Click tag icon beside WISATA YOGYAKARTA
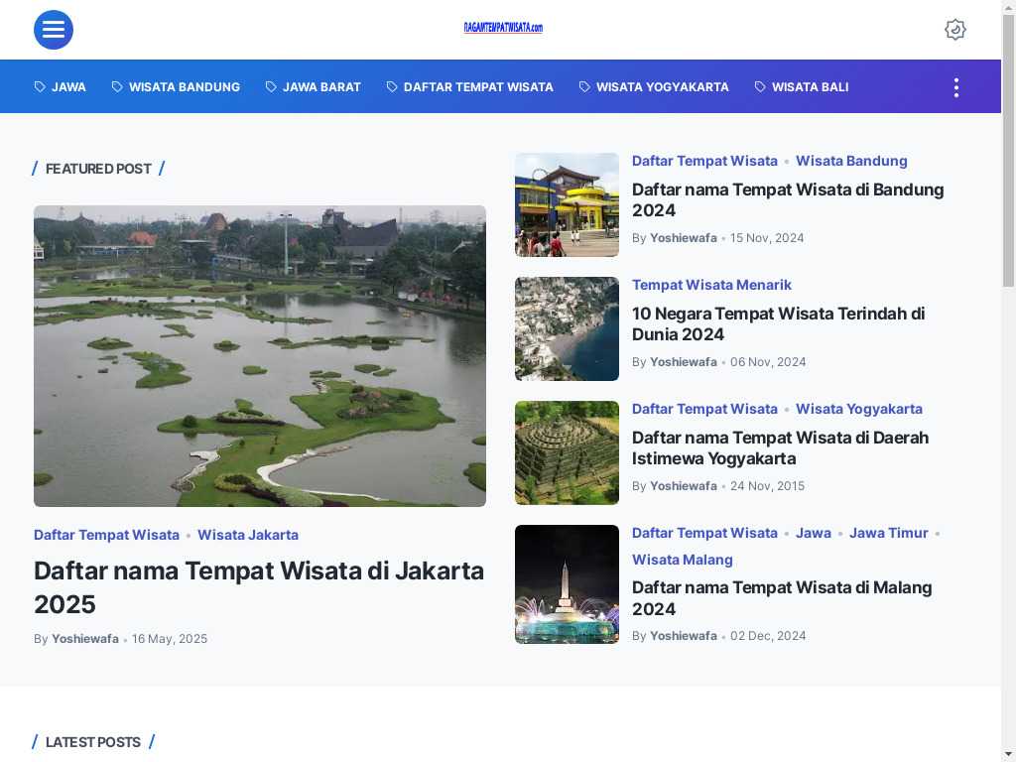Image resolution: width=1016 pixels, height=762 pixels. click(584, 87)
